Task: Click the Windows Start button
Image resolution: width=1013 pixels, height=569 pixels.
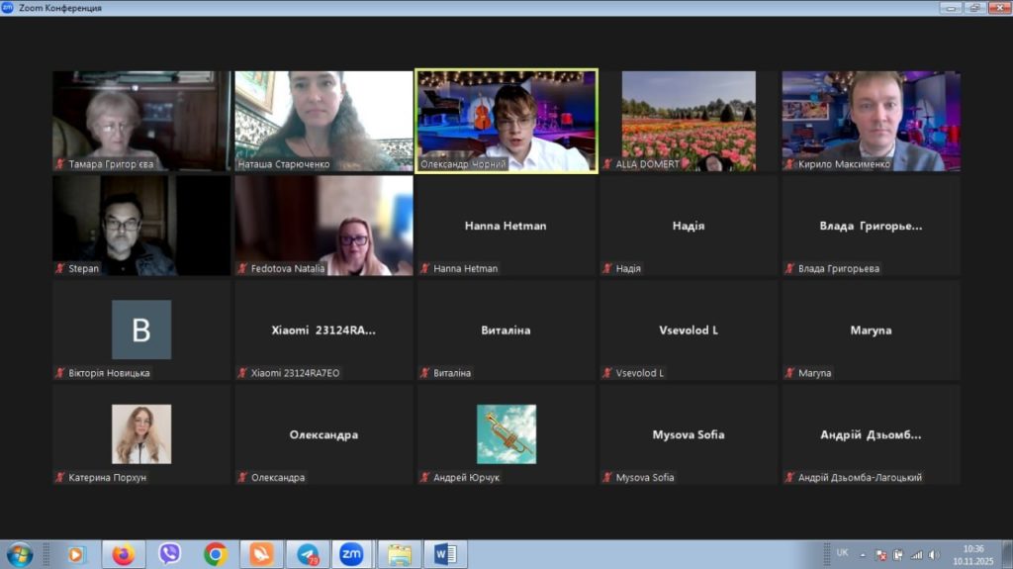Action: [x=19, y=554]
